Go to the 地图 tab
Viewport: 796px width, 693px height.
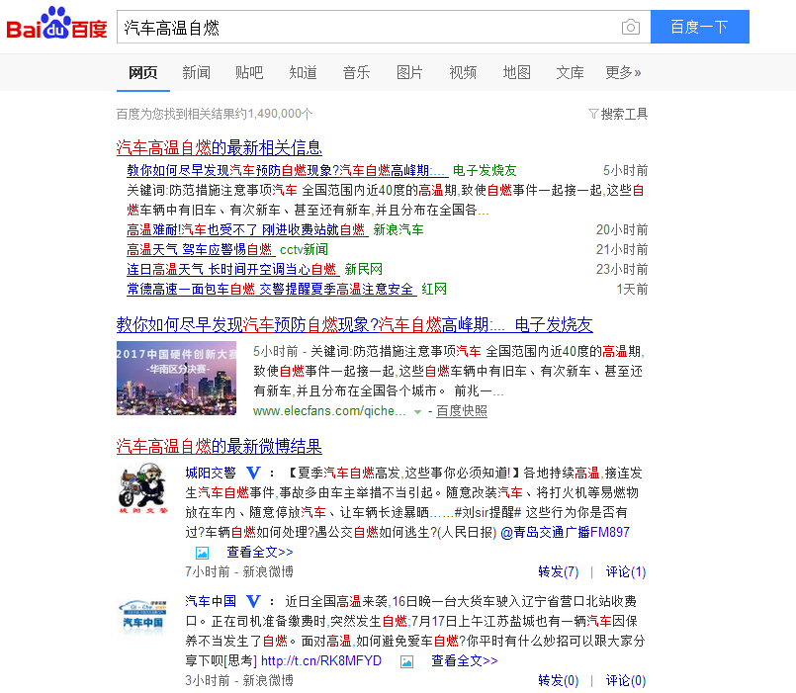(x=516, y=72)
